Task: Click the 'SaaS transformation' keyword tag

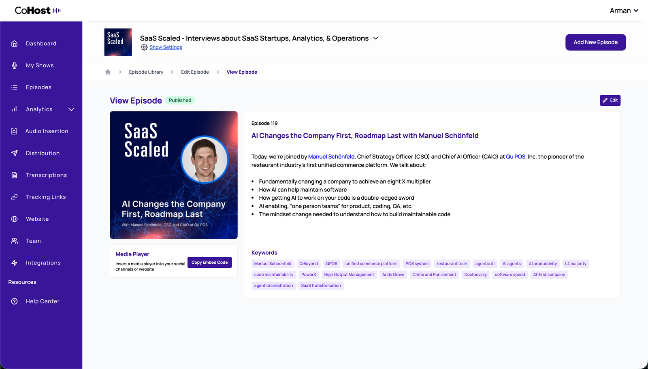Action: [x=321, y=286]
